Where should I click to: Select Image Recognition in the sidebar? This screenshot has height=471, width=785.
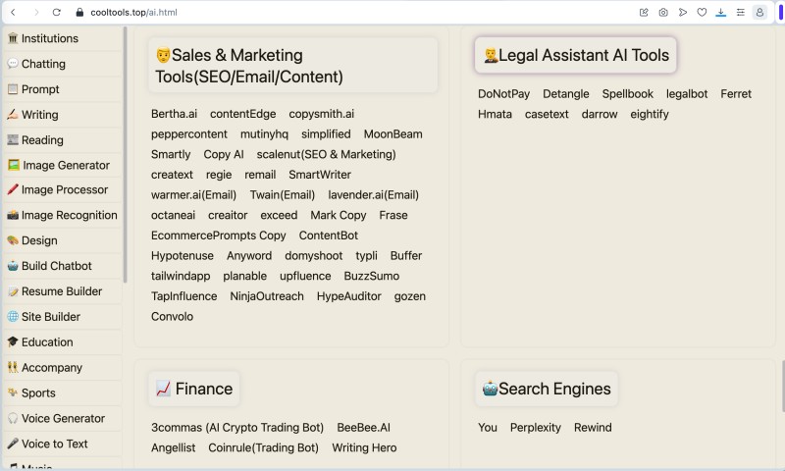(63, 215)
